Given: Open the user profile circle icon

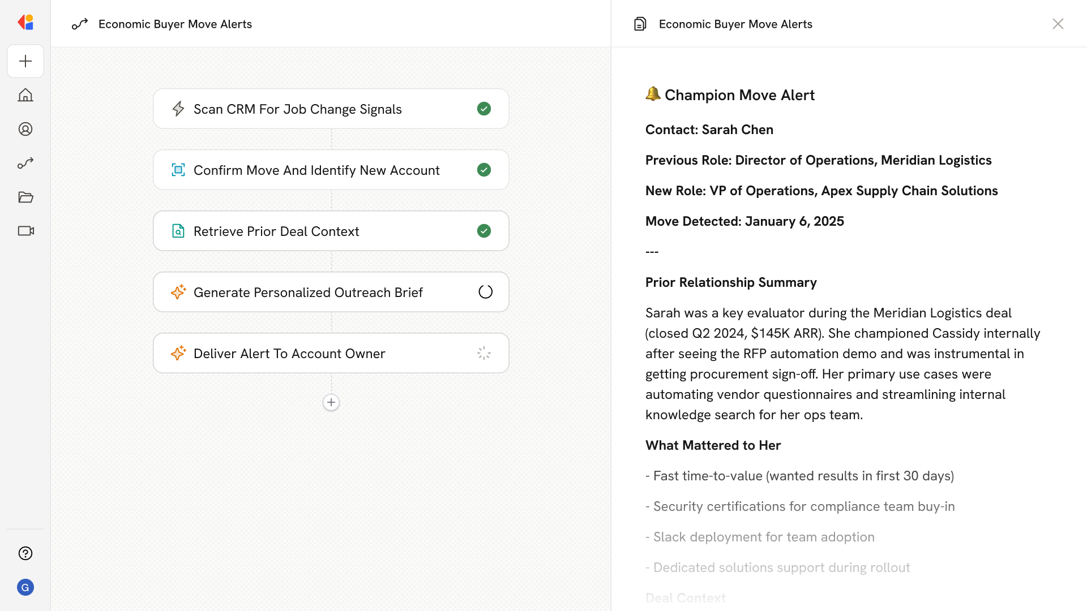Looking at the screenshot, I should click(x=25, y=129).
